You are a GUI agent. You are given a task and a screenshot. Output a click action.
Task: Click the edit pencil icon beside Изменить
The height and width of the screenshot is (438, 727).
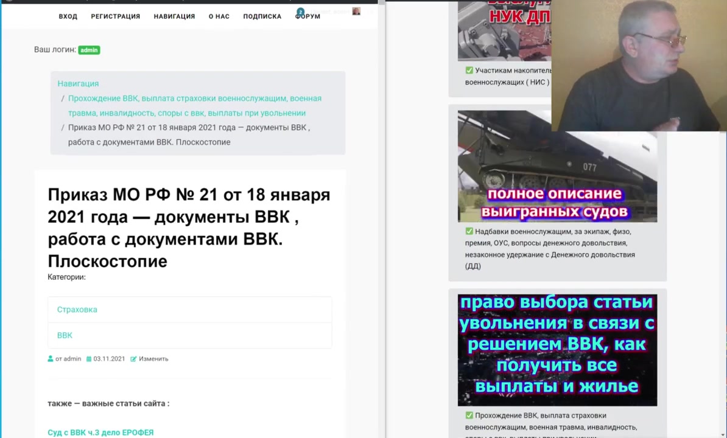point(133,359)
